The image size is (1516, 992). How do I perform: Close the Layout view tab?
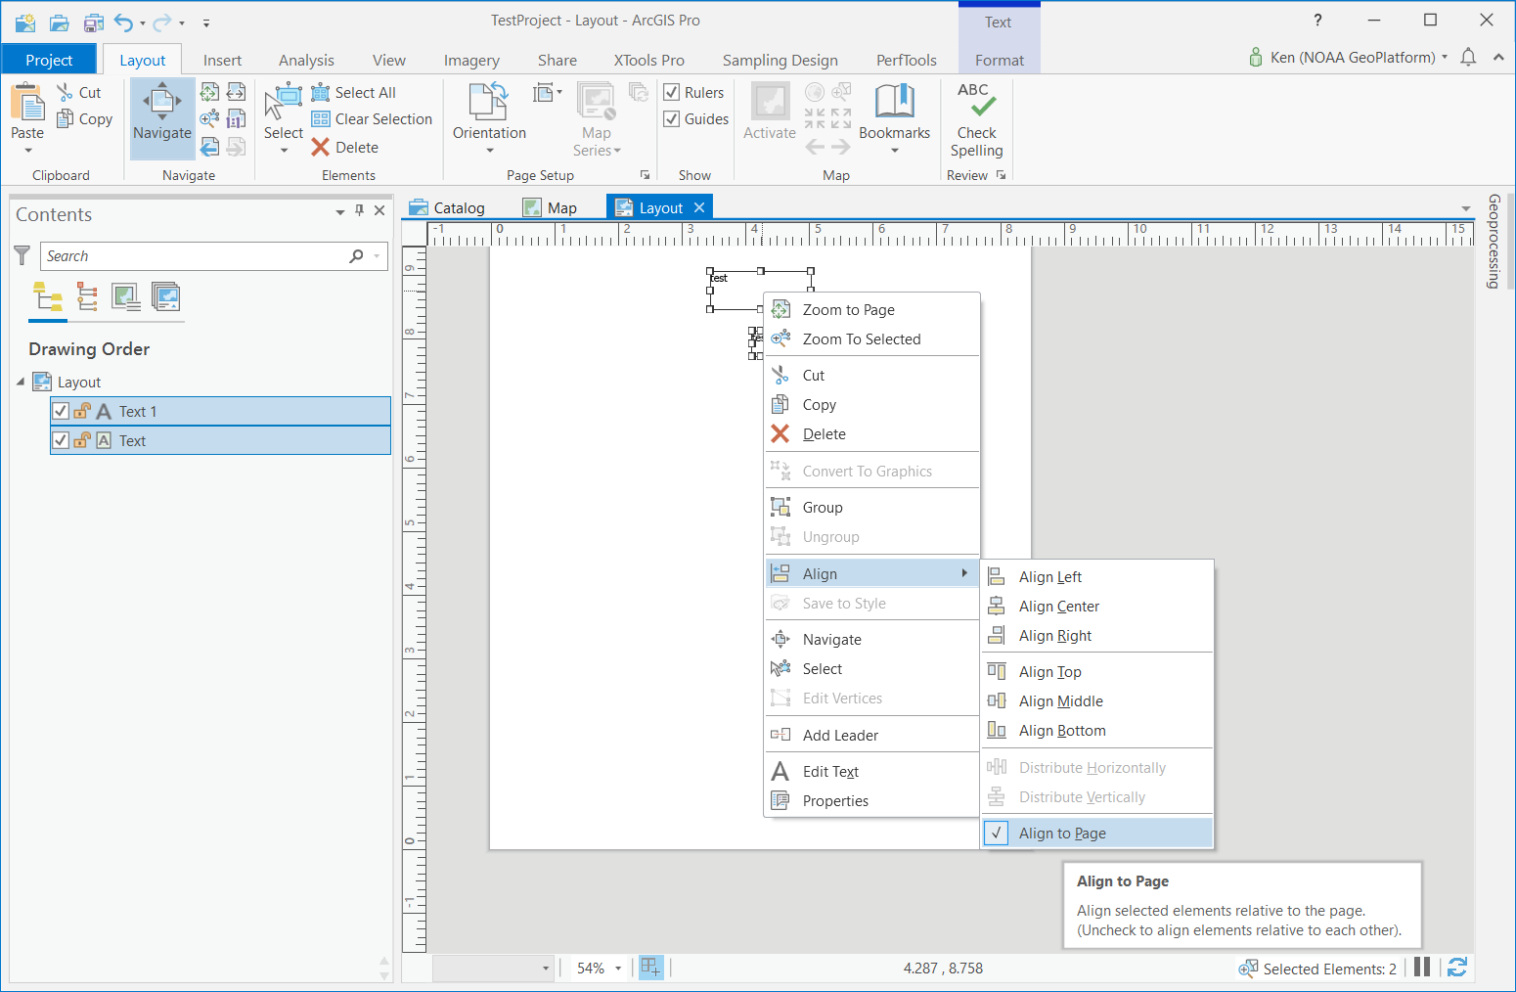699,207
